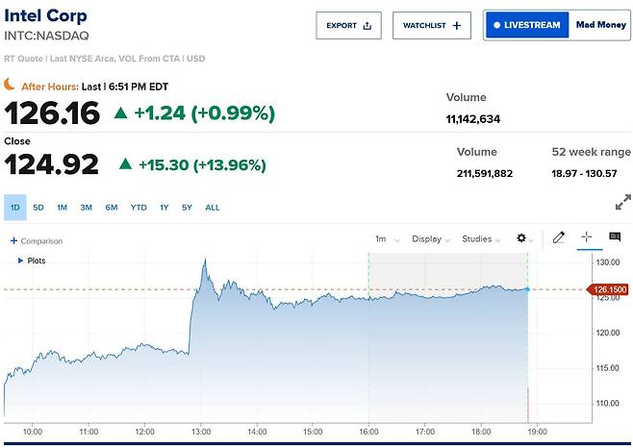633x448 pixels.
Task: Open the Studies dropdown menu
Action: coord(481,239)
